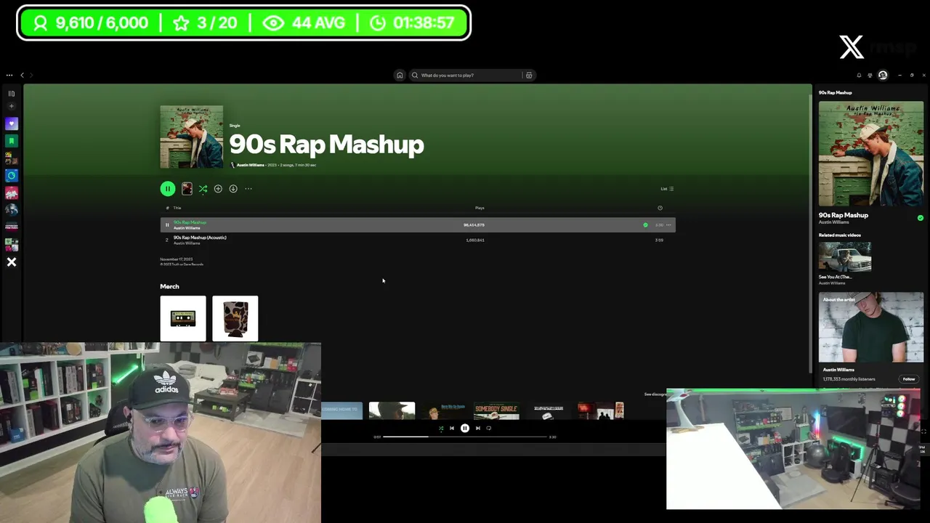Open the user profile menu

[883, 75]
